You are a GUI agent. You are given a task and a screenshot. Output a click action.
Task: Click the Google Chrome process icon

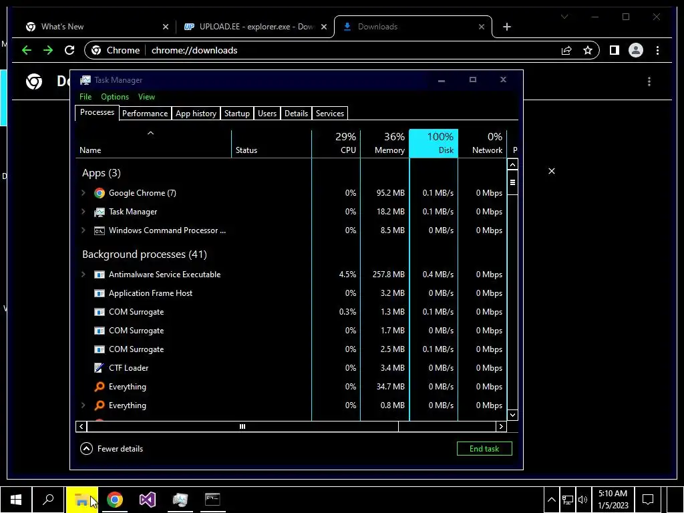click(100, 193)
